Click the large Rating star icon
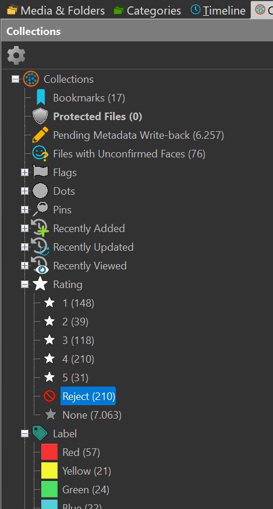The width and height of the screenshot is (273, 509). [40, 284]
